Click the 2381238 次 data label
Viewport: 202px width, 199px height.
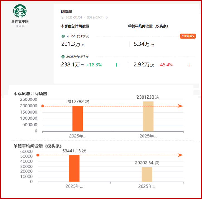pyautogui.click(x=148, y=97)
